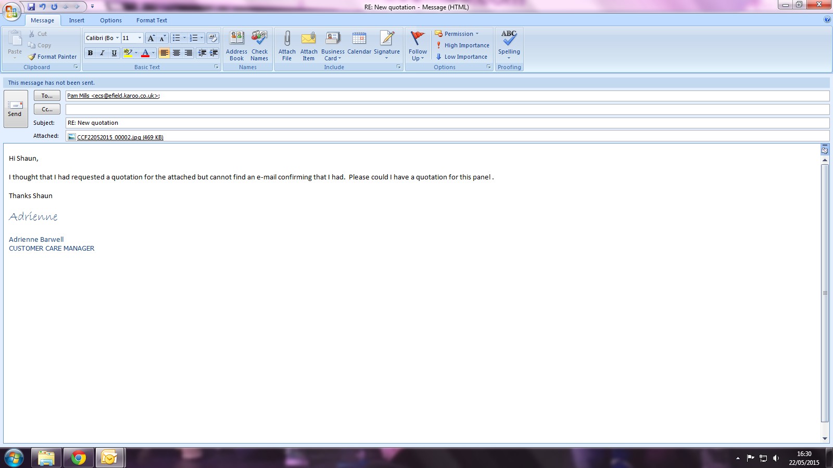Send the email message
This screenshot has width=833, height=468.
(x=15, y=108)
